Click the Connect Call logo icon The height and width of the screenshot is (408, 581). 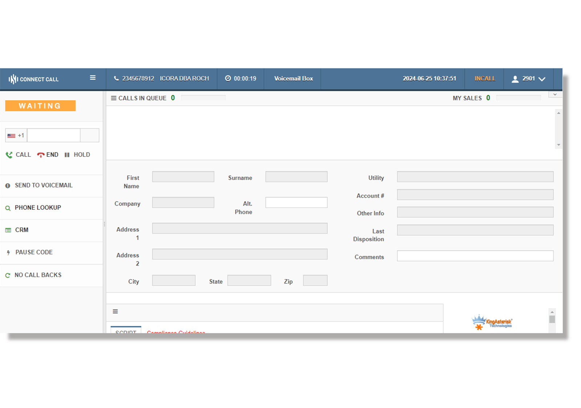(13, 79)
